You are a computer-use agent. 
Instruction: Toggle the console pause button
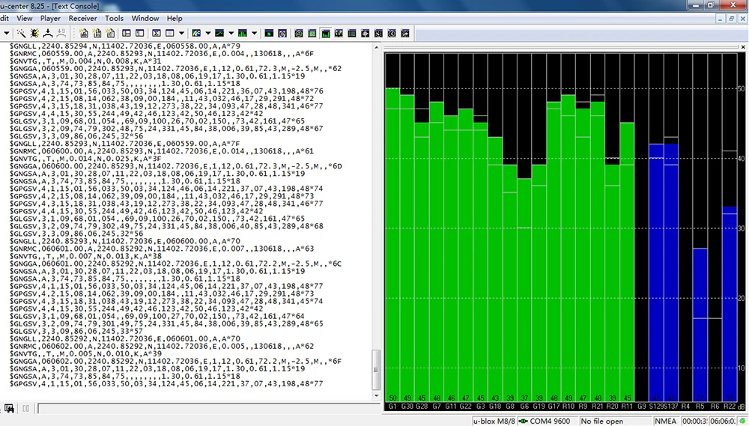pos(25,408)
